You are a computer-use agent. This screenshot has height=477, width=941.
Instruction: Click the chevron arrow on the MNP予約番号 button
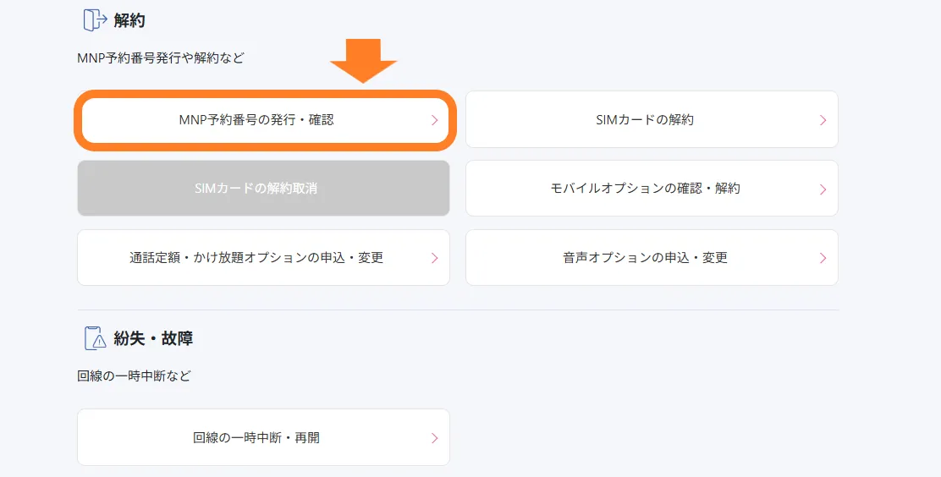tap(434, 120)
